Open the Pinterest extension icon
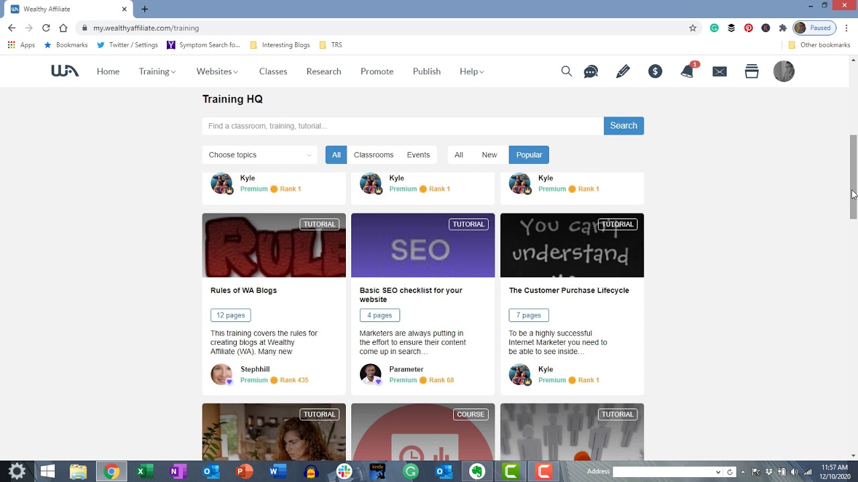Screen dimensions: 858x482 click(748, 28)
